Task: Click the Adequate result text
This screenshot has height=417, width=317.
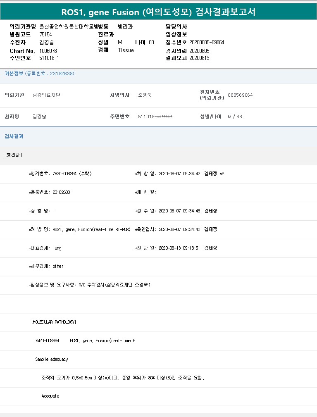Action: (50, 396)
